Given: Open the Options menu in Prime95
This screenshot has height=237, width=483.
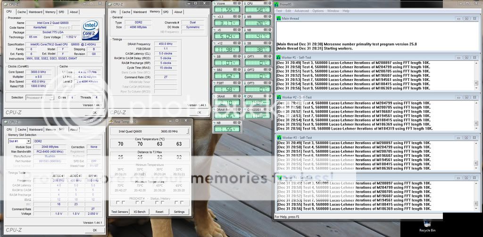Looking at the screenshot, I should click(x=318, y=11).
